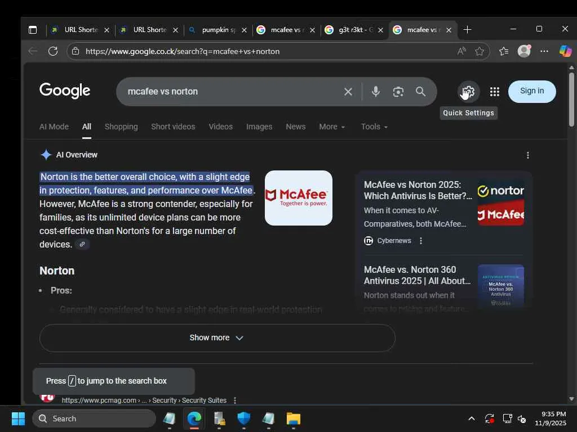Switch to Short videos tab
This screenshot has height=432, width=577.
click(173, 127)
